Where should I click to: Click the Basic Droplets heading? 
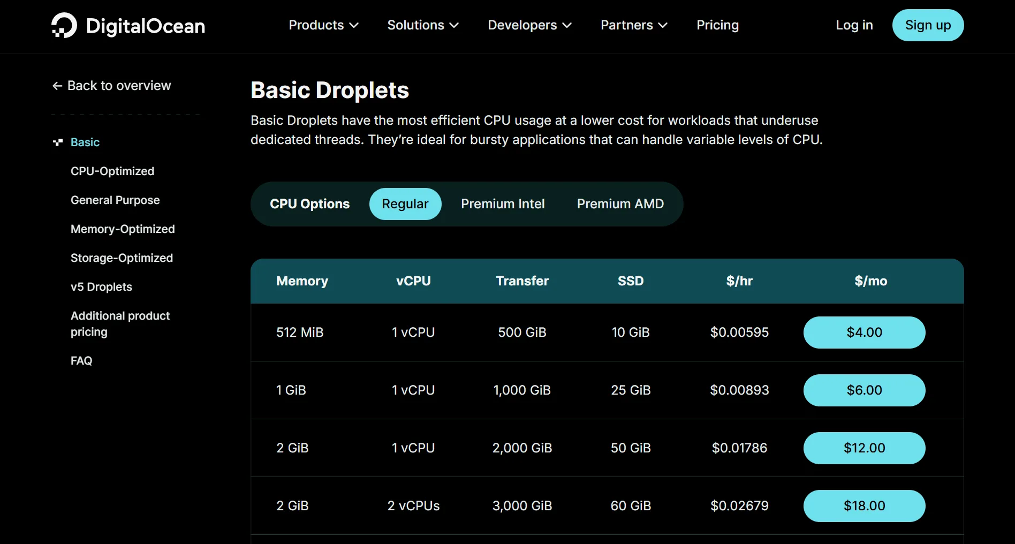tap(330, 90)
